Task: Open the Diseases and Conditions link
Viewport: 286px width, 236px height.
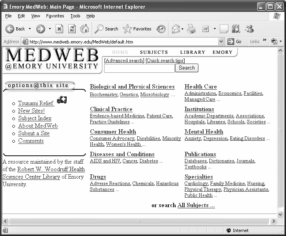Action: point(122,154)
